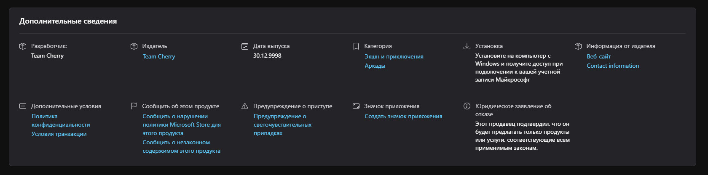Screen dimensions: 708x175
Task: Click the Издатель label
Action: (x=155, y=46)
